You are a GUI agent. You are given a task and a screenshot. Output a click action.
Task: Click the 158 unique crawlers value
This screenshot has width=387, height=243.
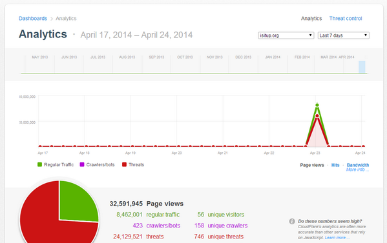(x=199, y=226)
